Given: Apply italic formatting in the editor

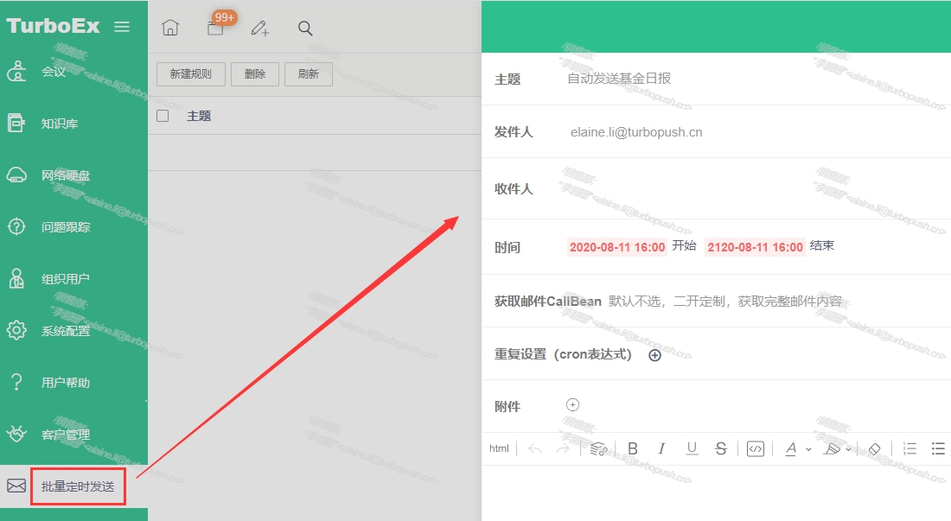Looking at the screenshot, I should (x=661, y=448).
